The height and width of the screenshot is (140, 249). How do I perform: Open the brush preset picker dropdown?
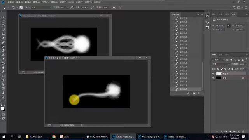[x=17, y=7]
